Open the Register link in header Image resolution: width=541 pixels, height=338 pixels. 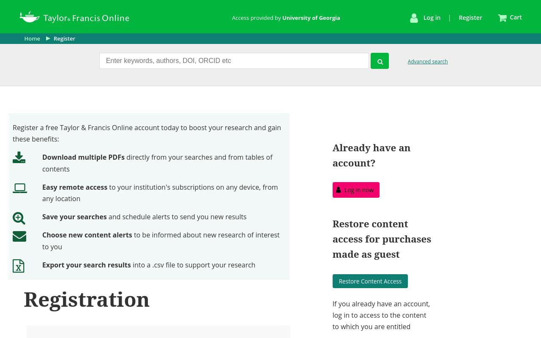pyautogui.click(x=470, y=18)
